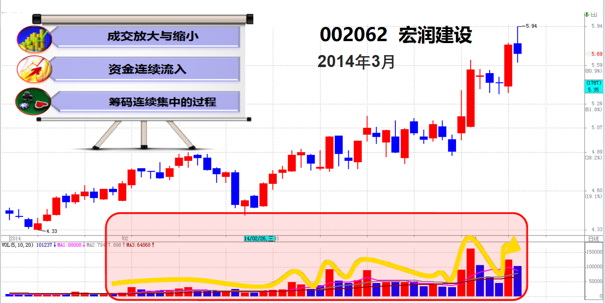
Task: Click the poker chips icon beside 筹码连续集中的过程
Action: pos(34,101)
